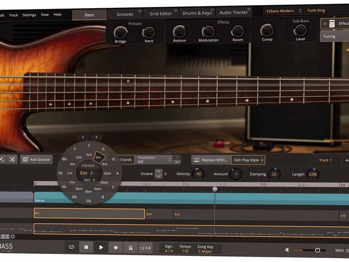This screenshot has height=262, width=349.
Task: Select Am on the chord wheel
Action: tap(89, 154)
